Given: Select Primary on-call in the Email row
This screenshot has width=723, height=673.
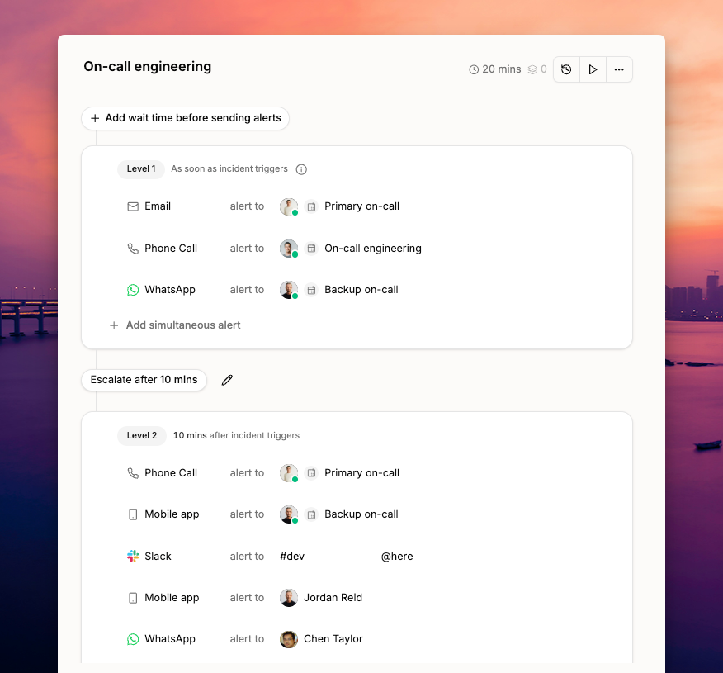Looking at the screenshot, I should [362, 206].
